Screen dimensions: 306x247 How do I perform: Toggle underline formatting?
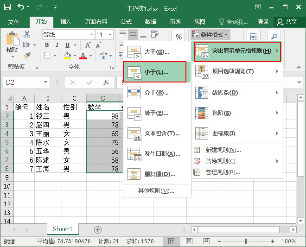coord(67,45)
